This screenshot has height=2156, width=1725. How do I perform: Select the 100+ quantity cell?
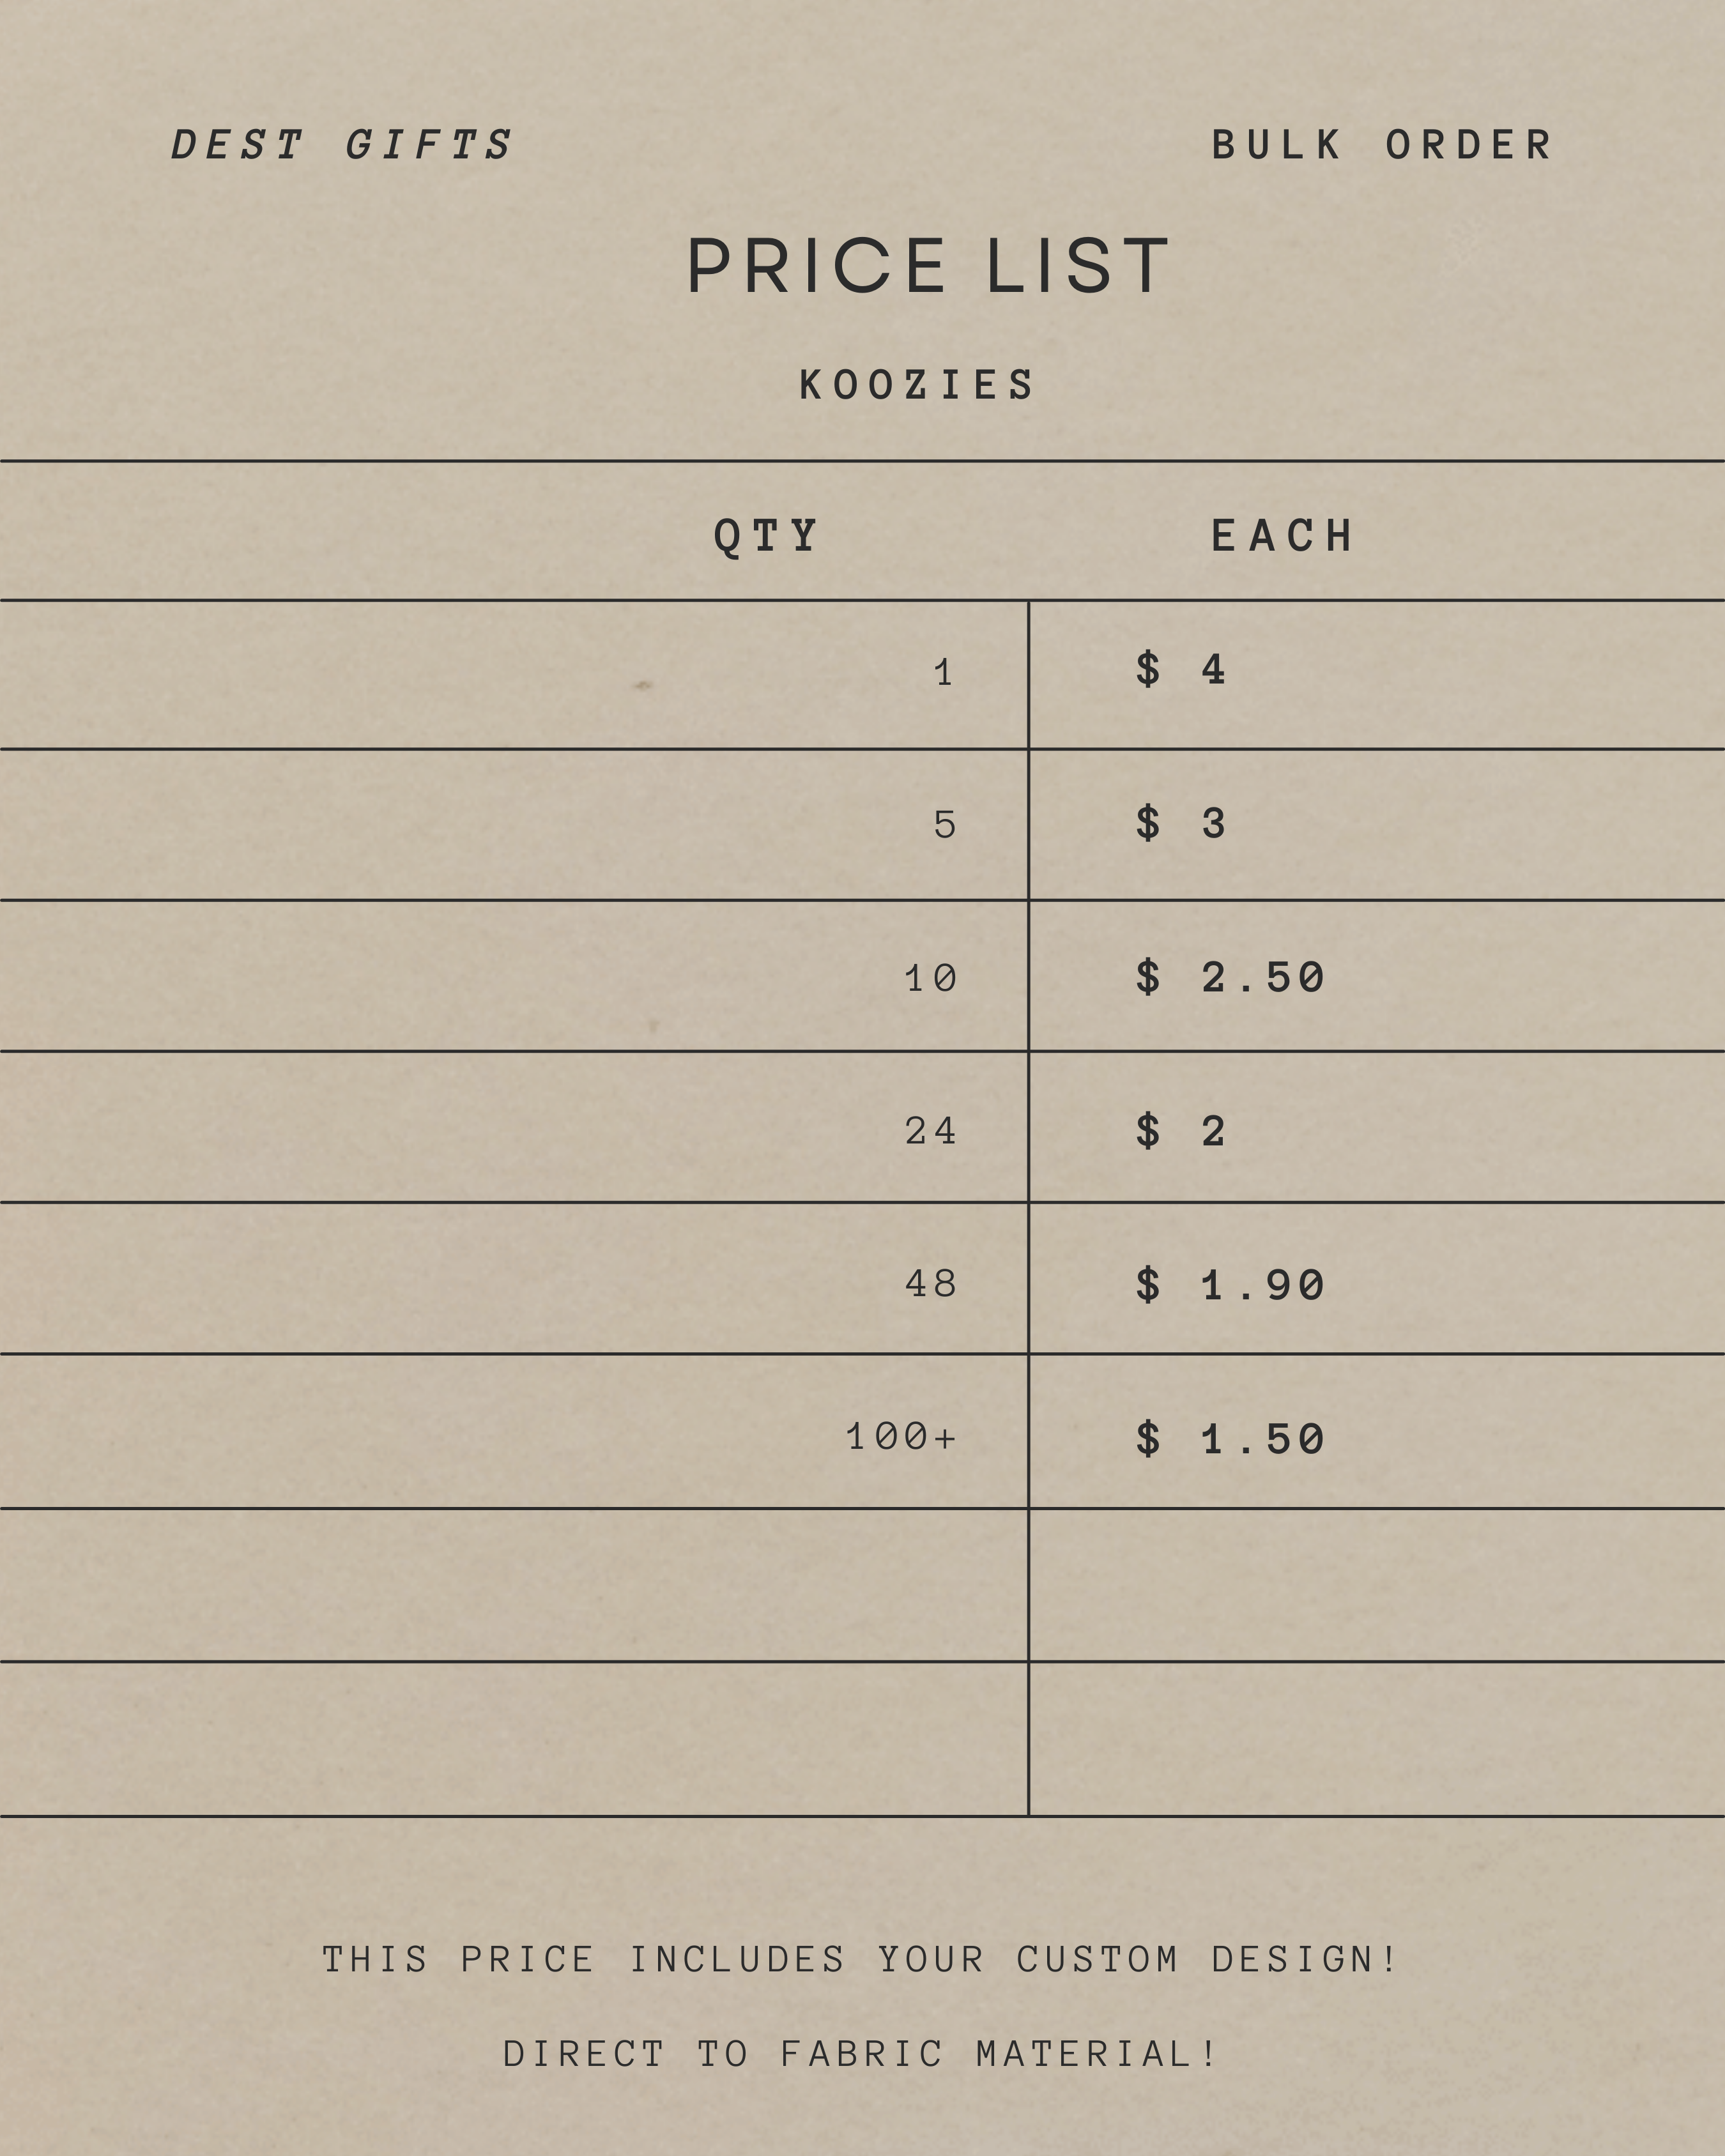coord(900,1437)
